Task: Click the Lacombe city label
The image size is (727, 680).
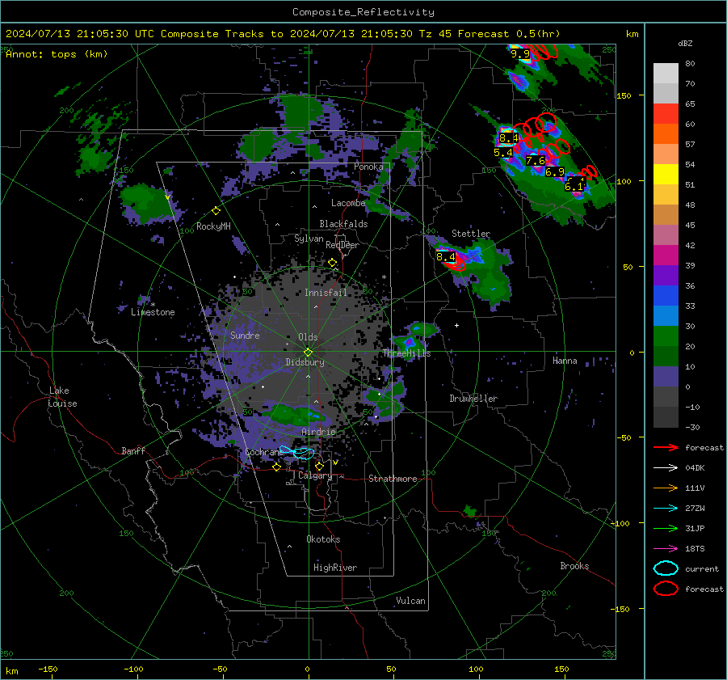Action: pyautogui.click(x=348, y=203)
